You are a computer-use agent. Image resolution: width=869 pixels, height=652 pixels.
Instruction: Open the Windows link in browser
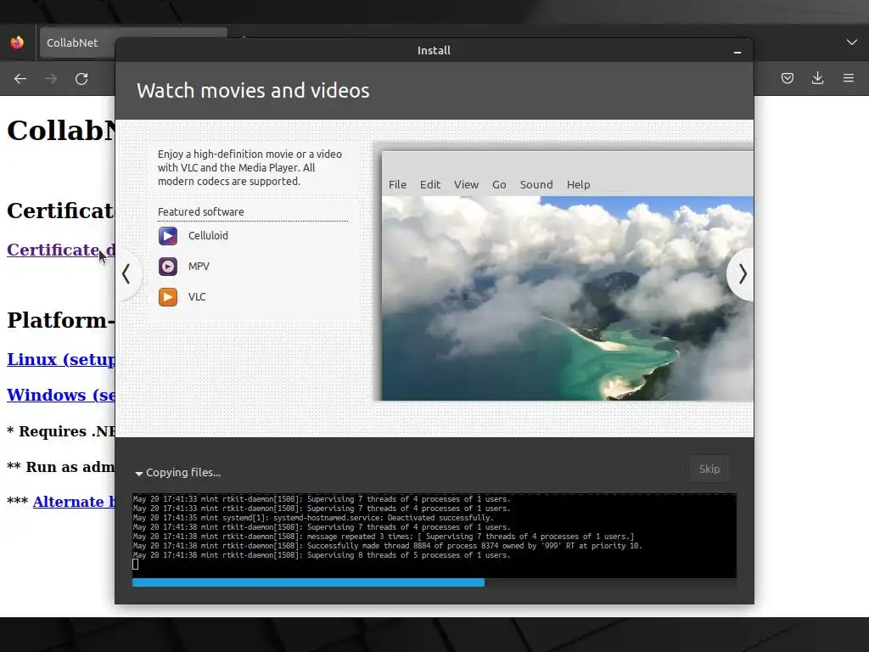61,395
